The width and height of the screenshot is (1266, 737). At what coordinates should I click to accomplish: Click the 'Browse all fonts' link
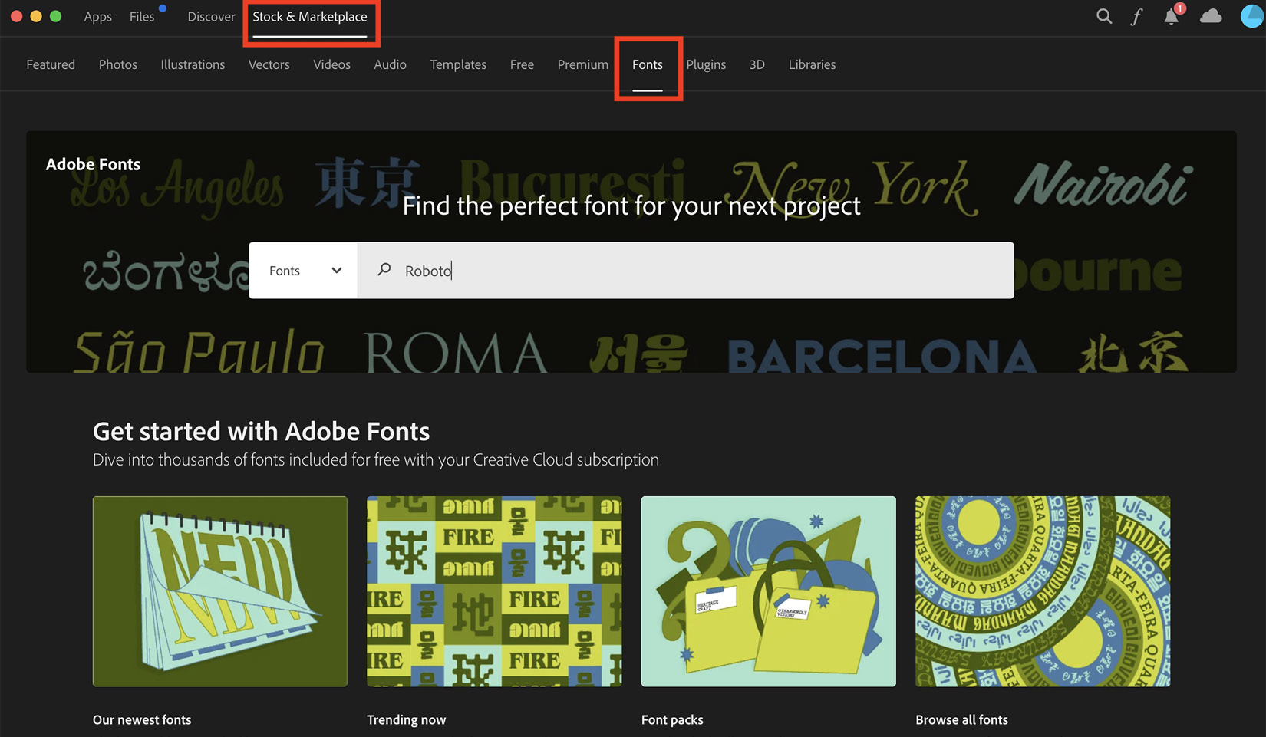point(961,719)
